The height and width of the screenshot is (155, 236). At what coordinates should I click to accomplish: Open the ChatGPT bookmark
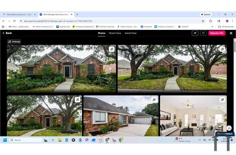[183, 27]
